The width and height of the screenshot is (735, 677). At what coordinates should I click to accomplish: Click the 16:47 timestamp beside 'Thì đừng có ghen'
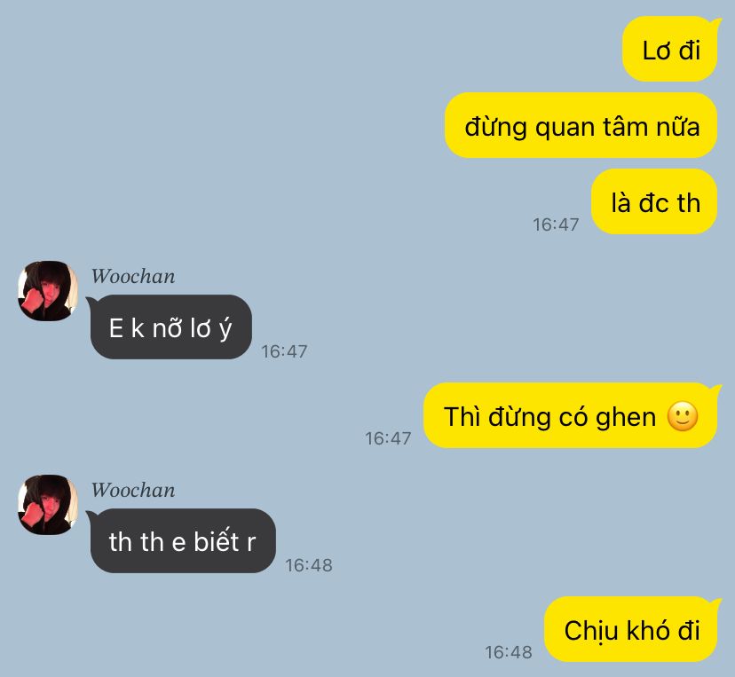[388, 438]
